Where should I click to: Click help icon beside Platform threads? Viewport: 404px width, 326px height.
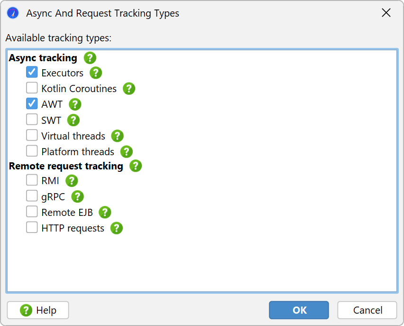coord(127,152)
